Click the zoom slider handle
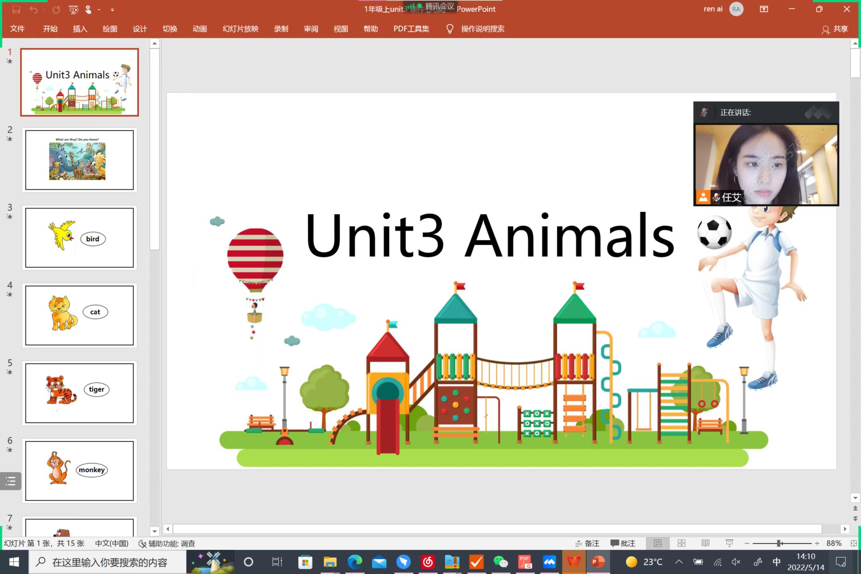Viewport: 861px width, 574px height. (x=779, y=543)
